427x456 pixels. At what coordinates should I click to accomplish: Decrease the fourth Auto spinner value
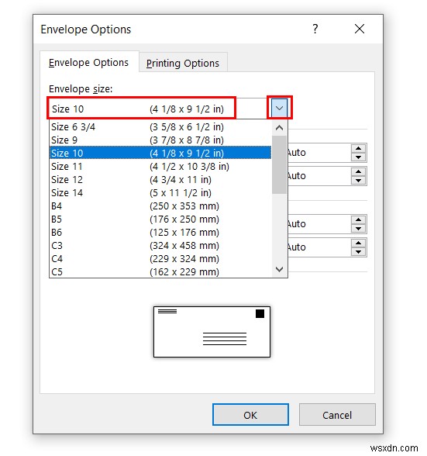tap(358, 252)
